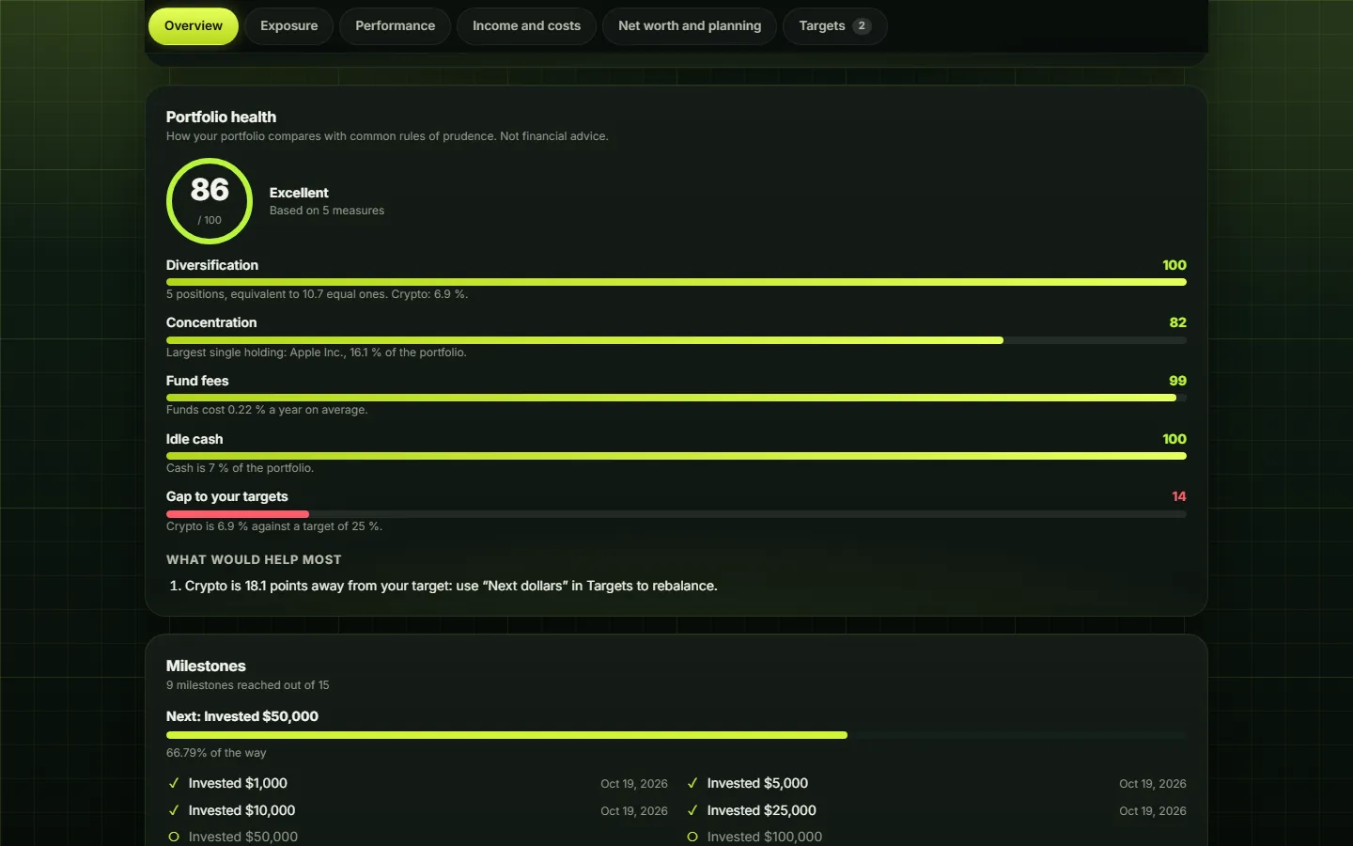Click the checkmark icon beside Invested $10,000
Image resolution: width=1353 pixels, height=846 pixels.
point(174,810)
